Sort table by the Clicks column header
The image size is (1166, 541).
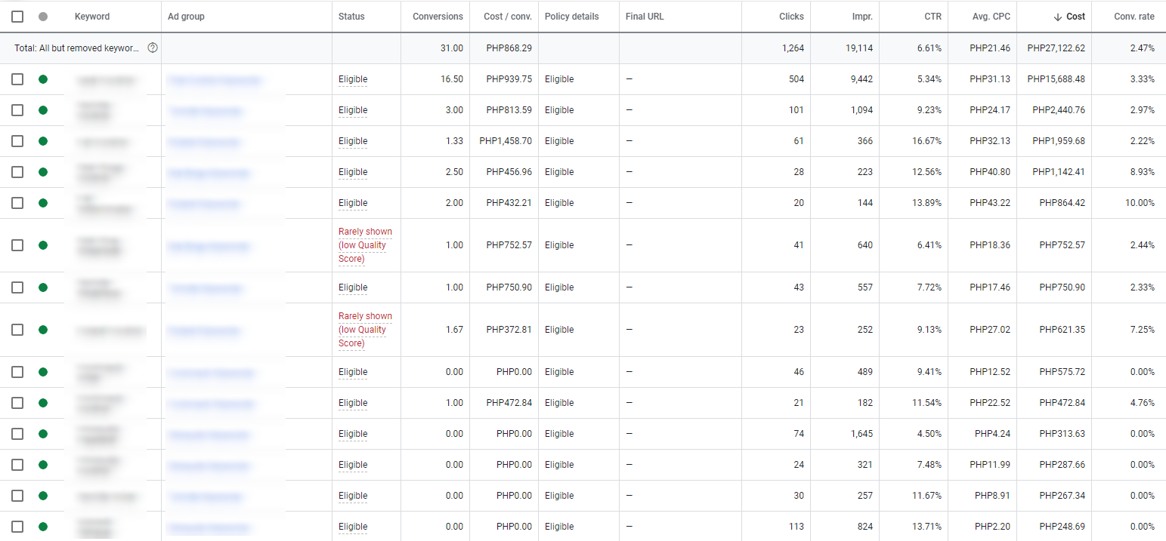[x=791, y=17]
